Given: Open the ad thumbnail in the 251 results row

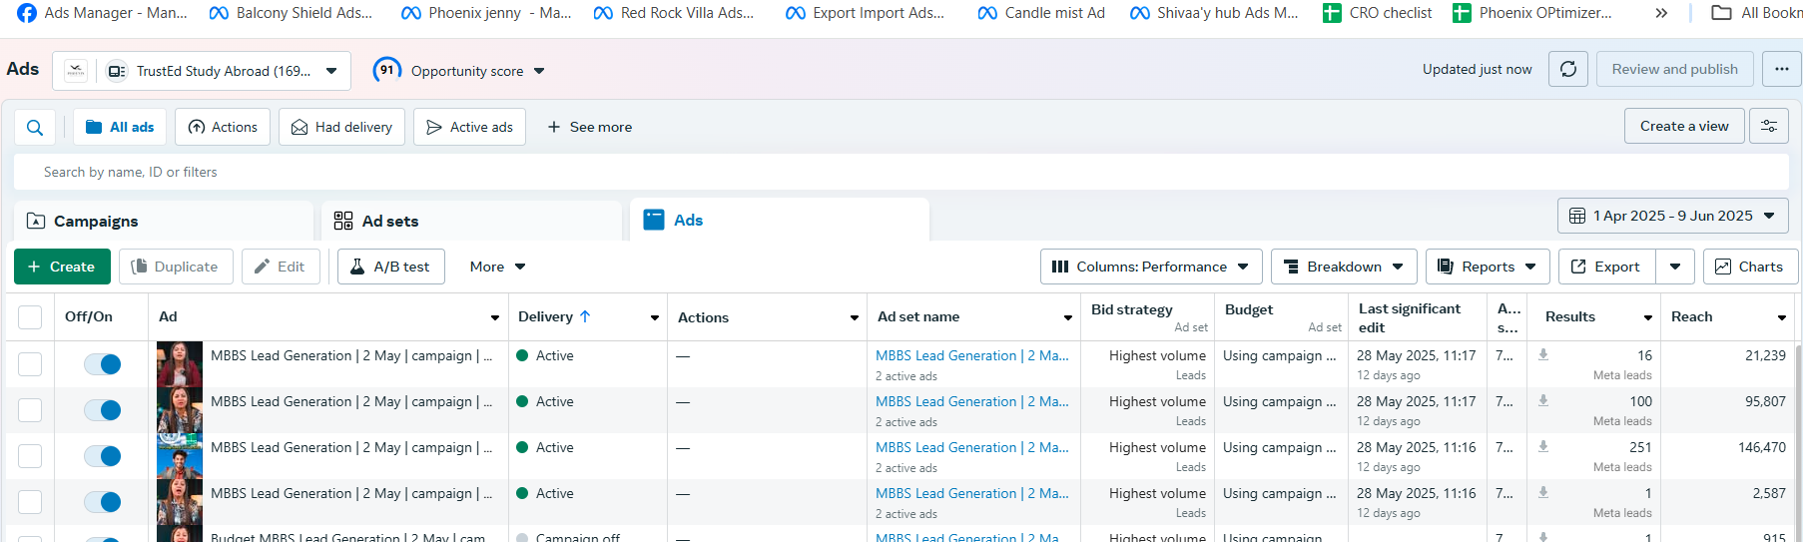Looking at the screenshot, I should pyautogui.click(x=180, y=456).
